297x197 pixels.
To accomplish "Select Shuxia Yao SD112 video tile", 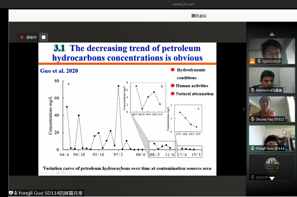I will 272,109.
